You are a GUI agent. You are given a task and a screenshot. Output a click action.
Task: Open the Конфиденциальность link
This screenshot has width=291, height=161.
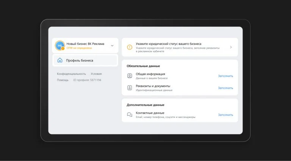click(x=72, y=74)
